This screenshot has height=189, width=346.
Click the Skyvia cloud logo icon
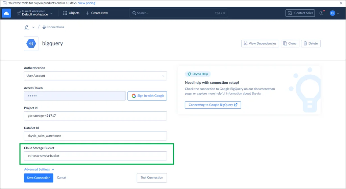pyautogui.click(x=6, y=13)
